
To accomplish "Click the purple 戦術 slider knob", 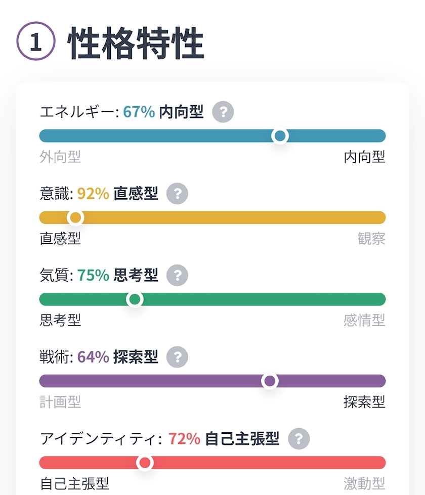I will tap(270, 381).
